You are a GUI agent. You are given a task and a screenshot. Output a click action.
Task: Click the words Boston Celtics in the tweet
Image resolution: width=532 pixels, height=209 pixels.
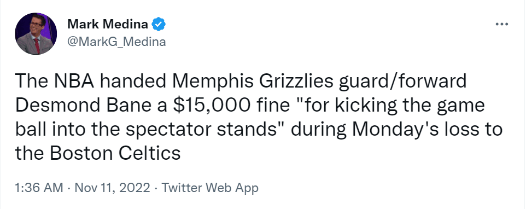(115, 153)
